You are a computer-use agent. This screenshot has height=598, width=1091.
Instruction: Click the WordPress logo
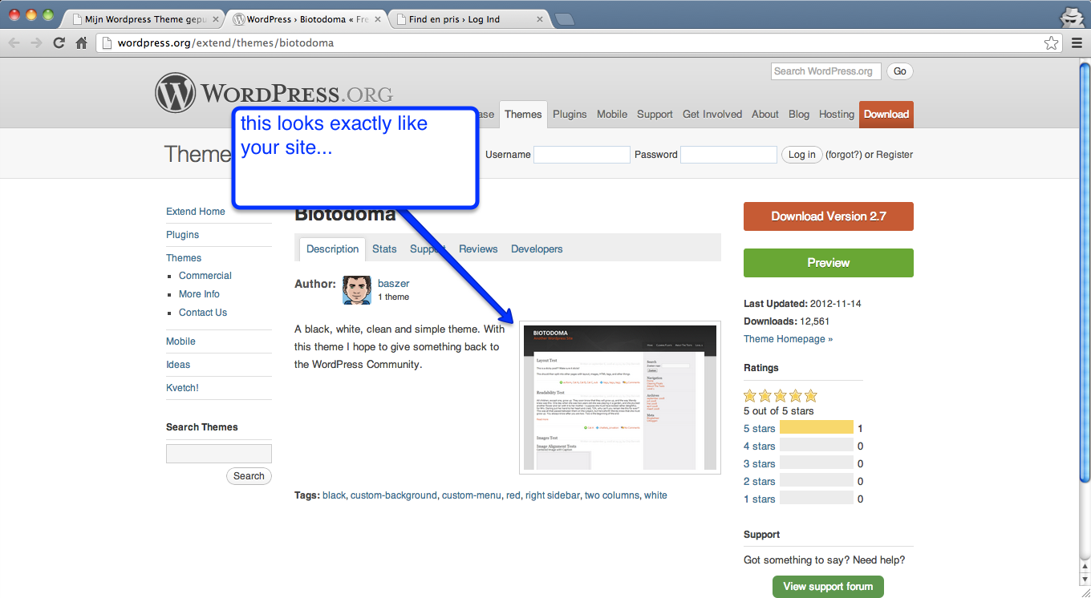point(176,93)
